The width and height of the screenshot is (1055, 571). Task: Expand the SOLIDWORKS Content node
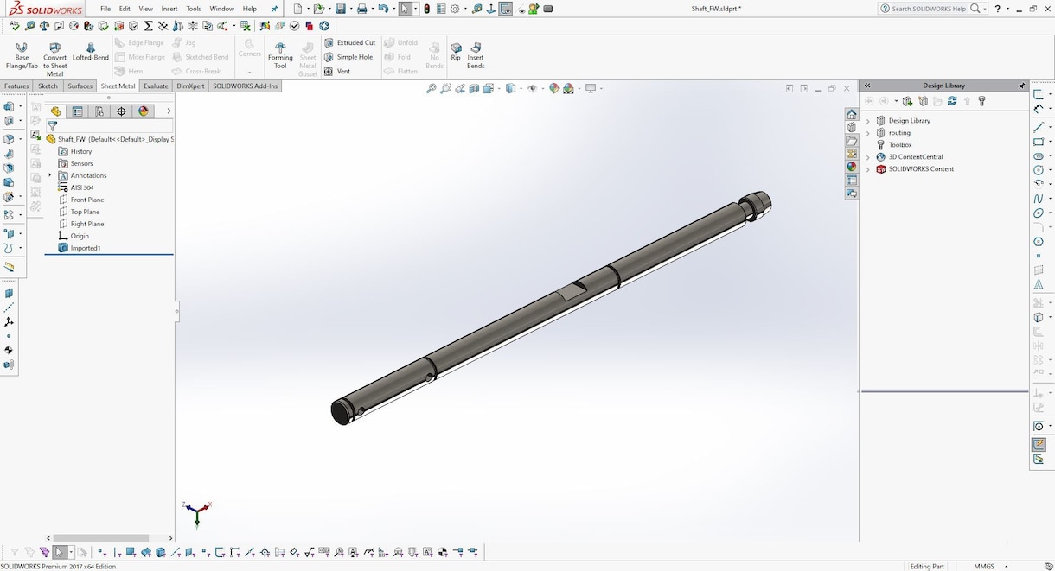pos(868,169)
